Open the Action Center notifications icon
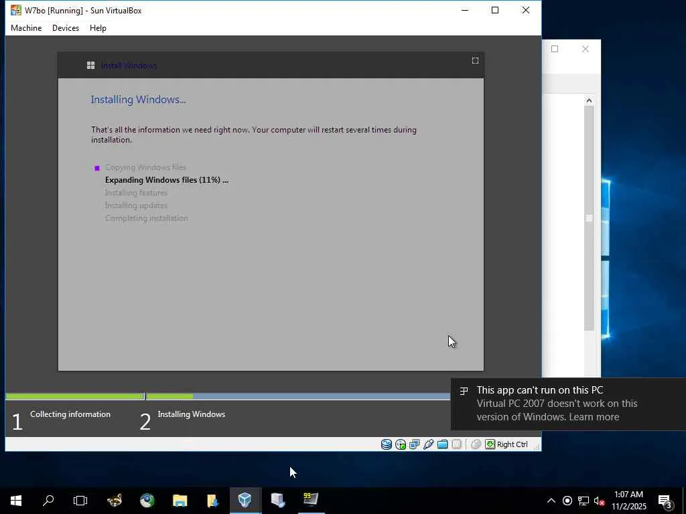The image size is (686, 514). click(665, 501)
